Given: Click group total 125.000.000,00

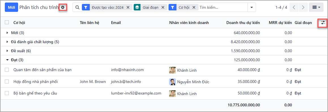Looking at the screenshot, I should 247,60.
